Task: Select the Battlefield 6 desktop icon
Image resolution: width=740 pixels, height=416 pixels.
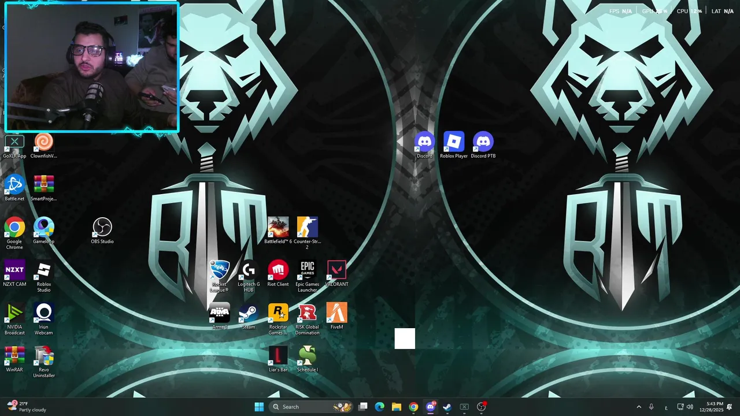Action: point(277,231)
